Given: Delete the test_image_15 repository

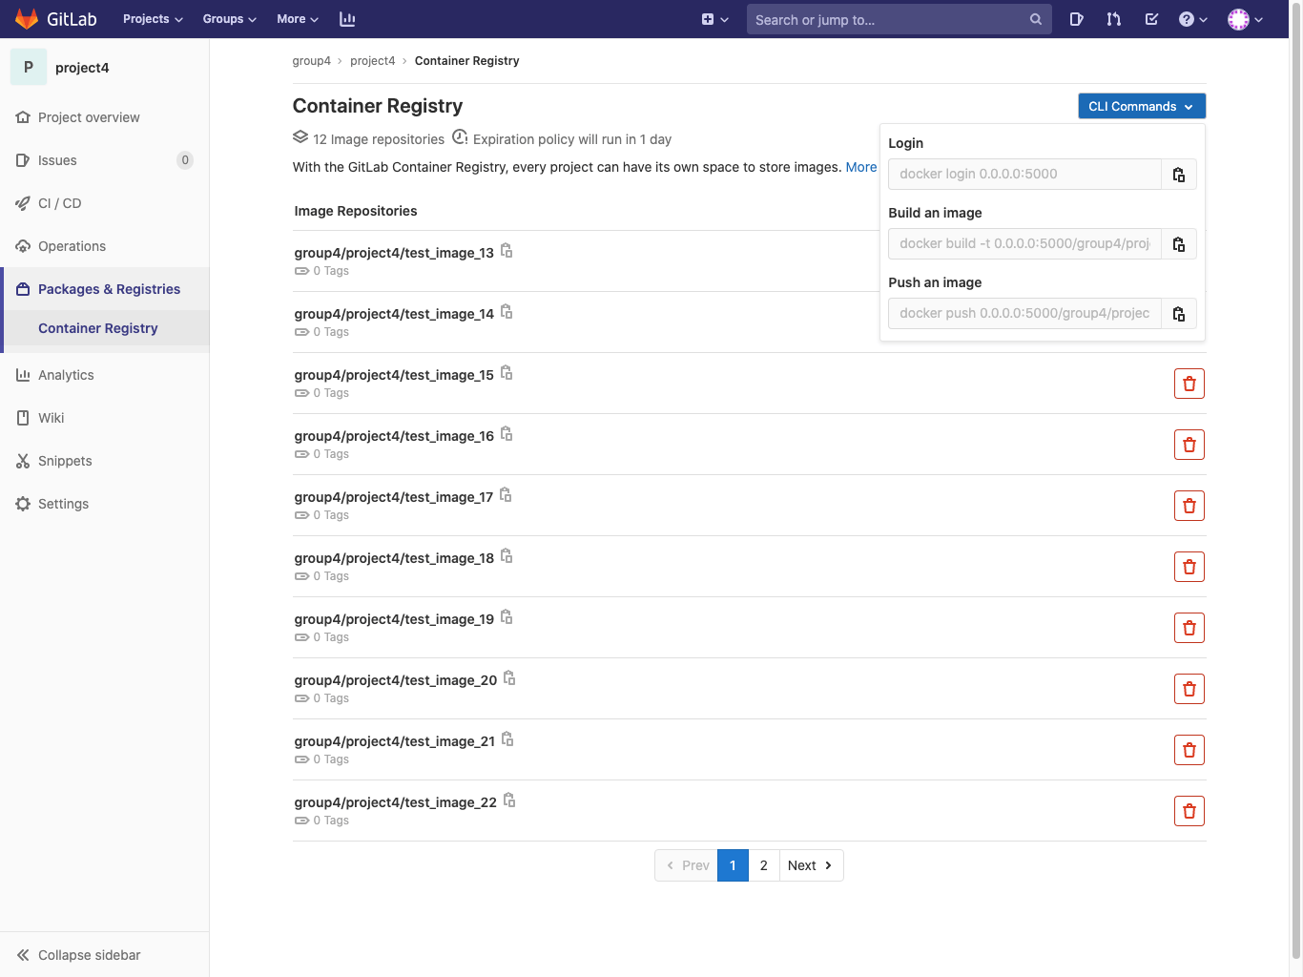Looking at the screenshot, I should [1189, 383].
